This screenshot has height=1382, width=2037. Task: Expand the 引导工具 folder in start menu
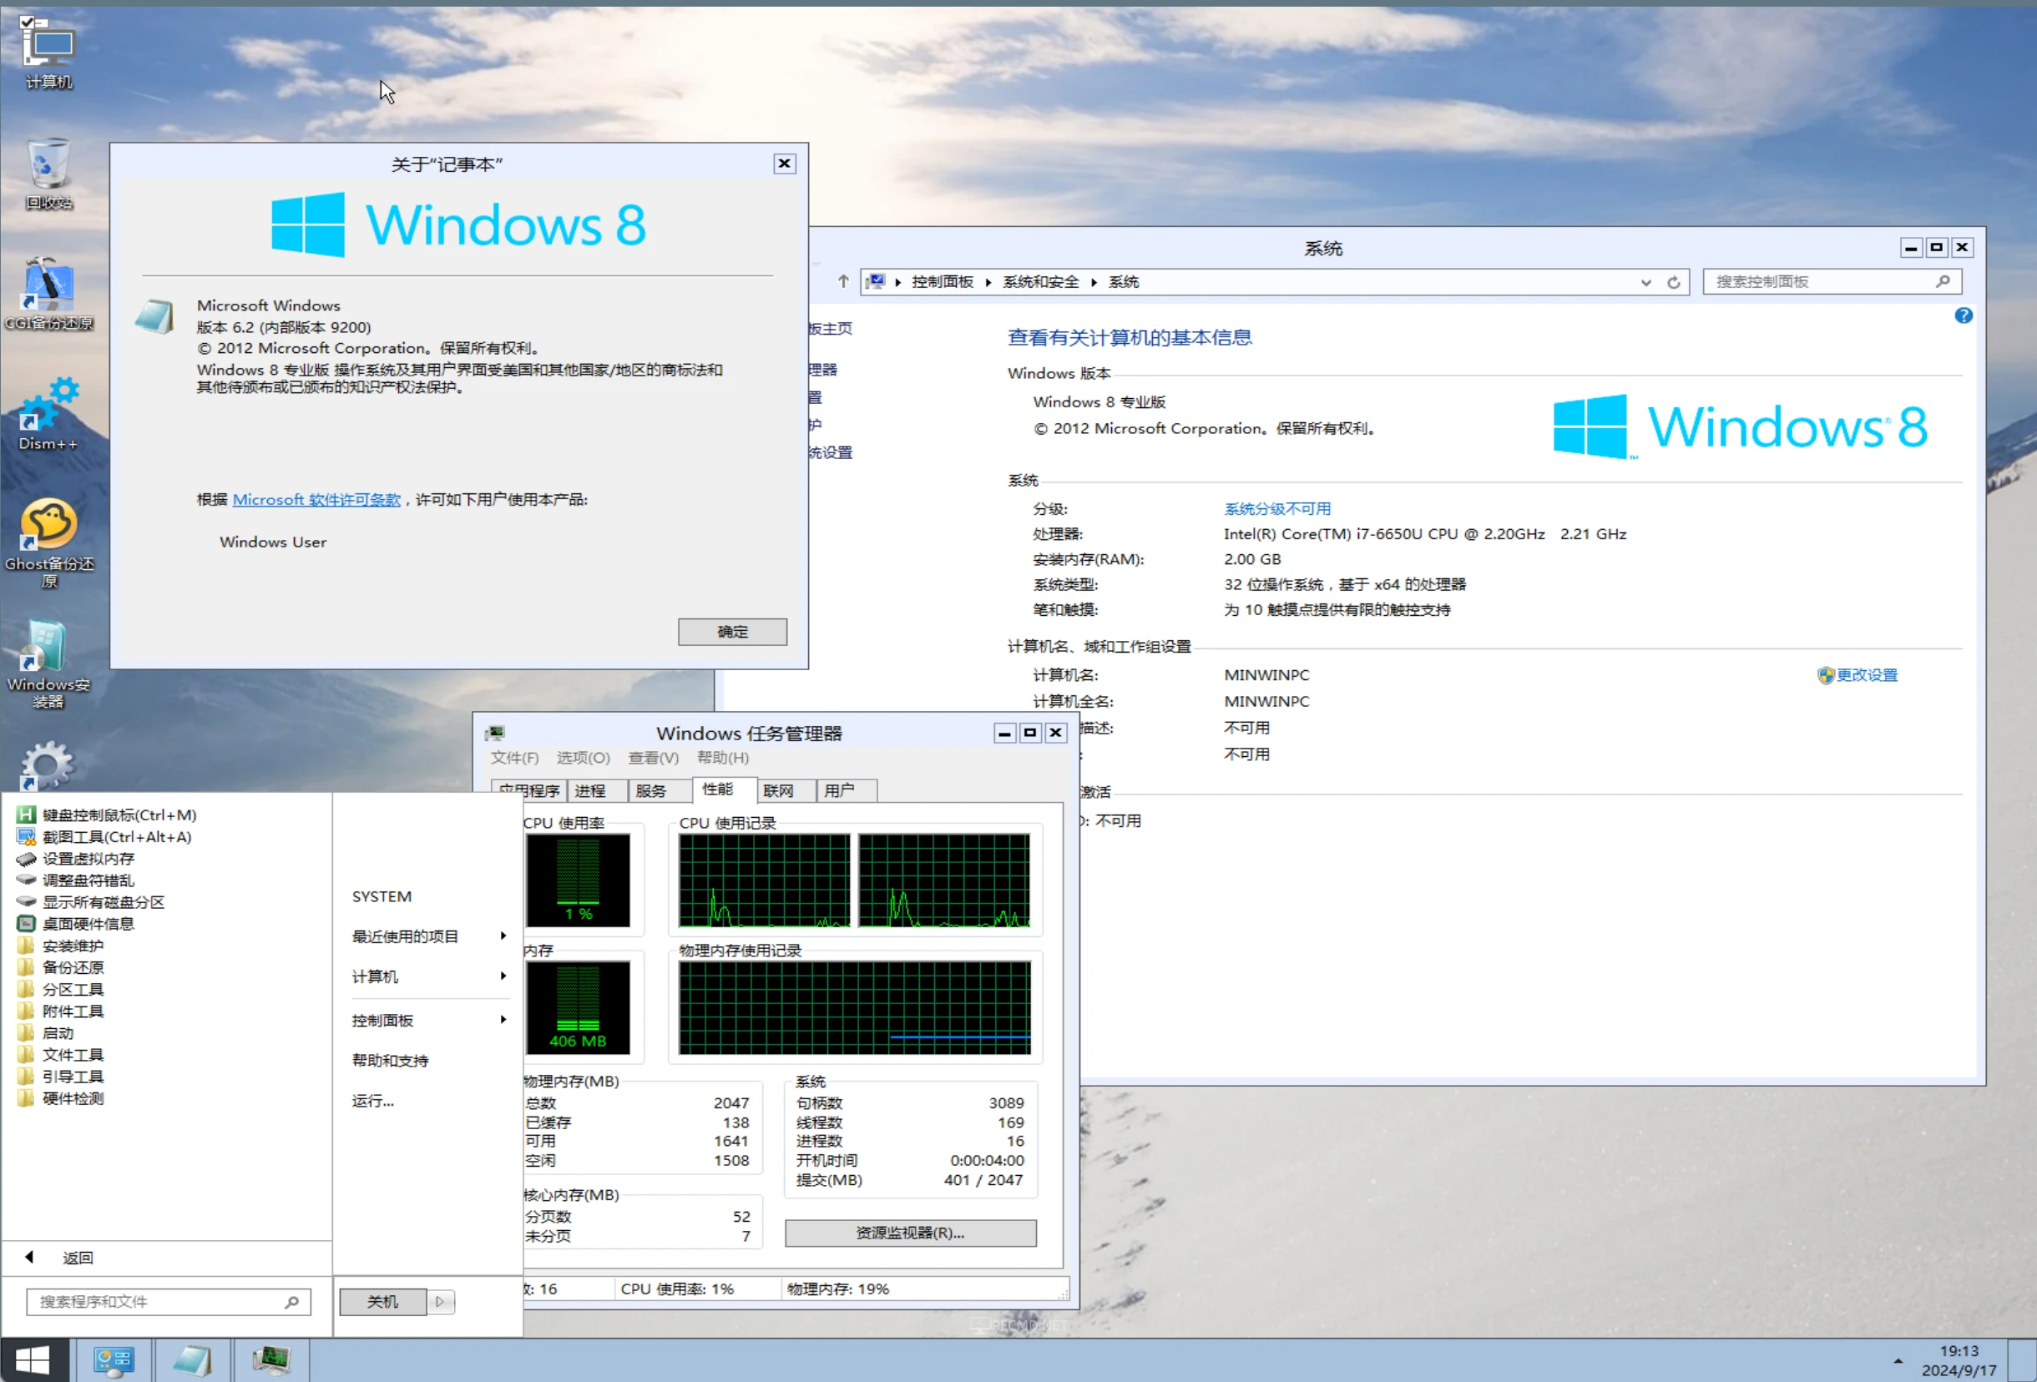[61, 1077]
